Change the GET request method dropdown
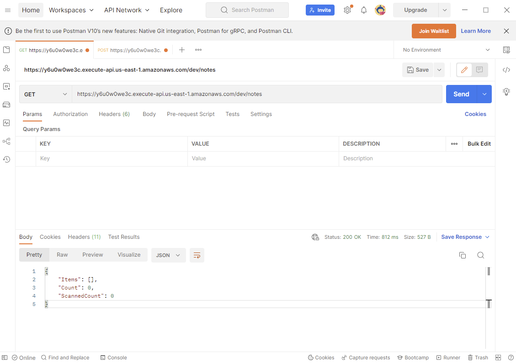Screen dimensions: 516x363 click(x=45, y=94)
